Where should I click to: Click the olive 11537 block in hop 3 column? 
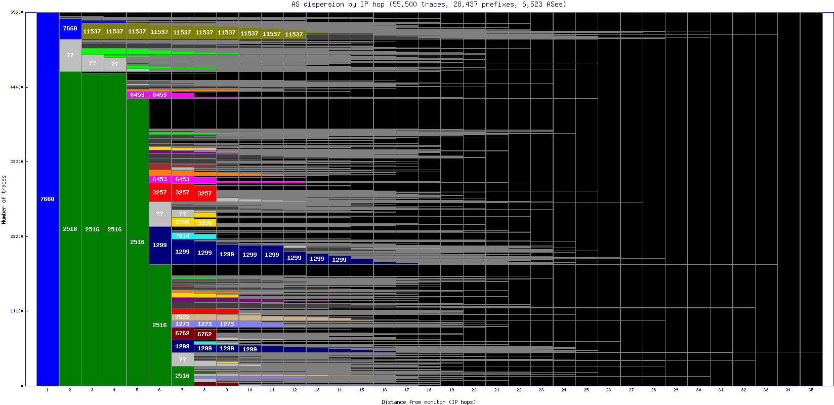tap(93, 31)
